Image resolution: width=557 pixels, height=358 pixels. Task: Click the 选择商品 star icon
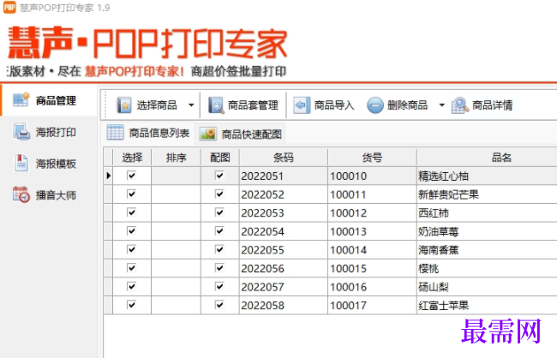coord(124,105)
